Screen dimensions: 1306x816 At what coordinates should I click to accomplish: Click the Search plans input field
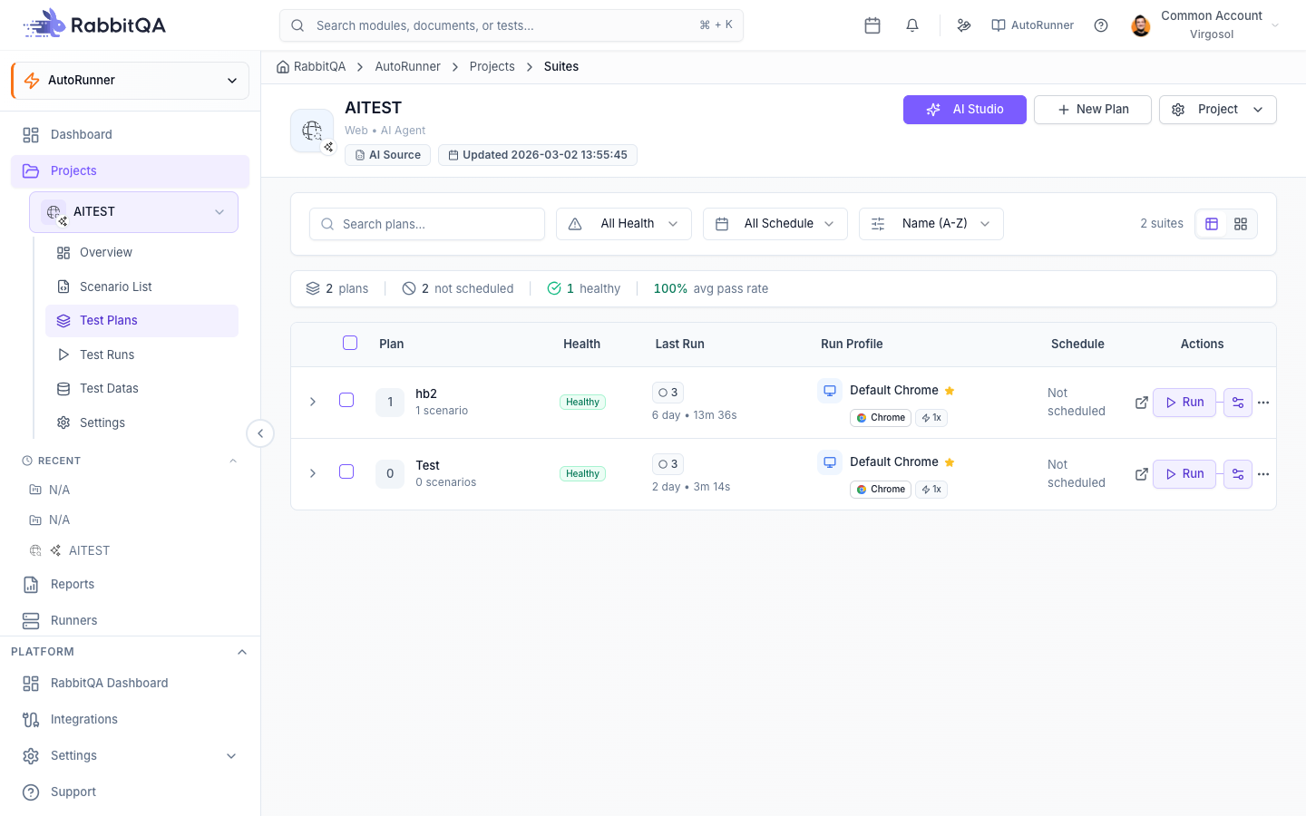427,224
